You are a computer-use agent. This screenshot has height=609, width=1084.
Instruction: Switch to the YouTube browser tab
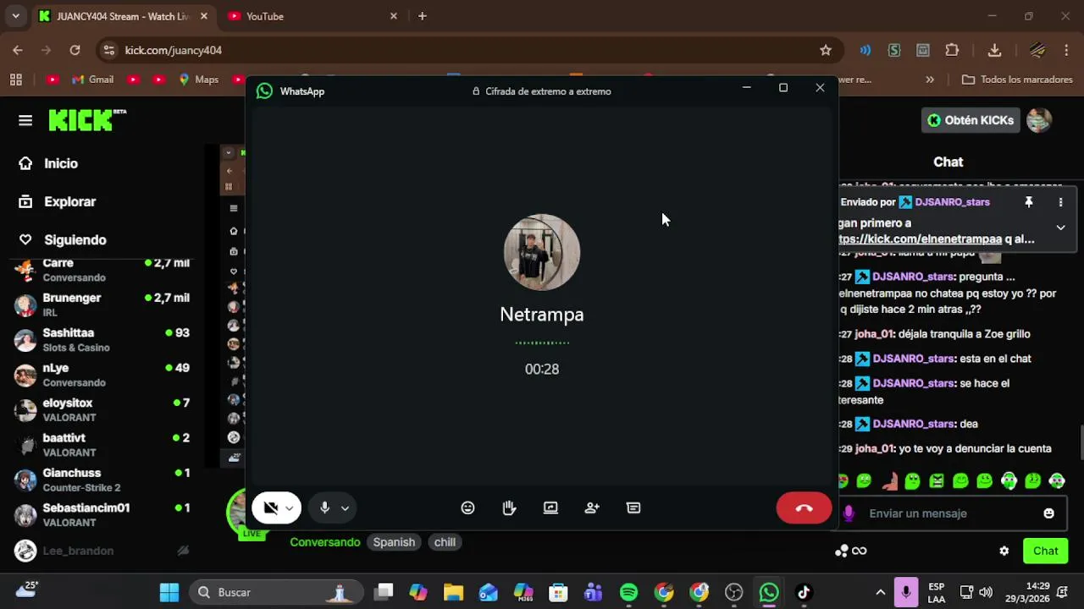(311, 16)
